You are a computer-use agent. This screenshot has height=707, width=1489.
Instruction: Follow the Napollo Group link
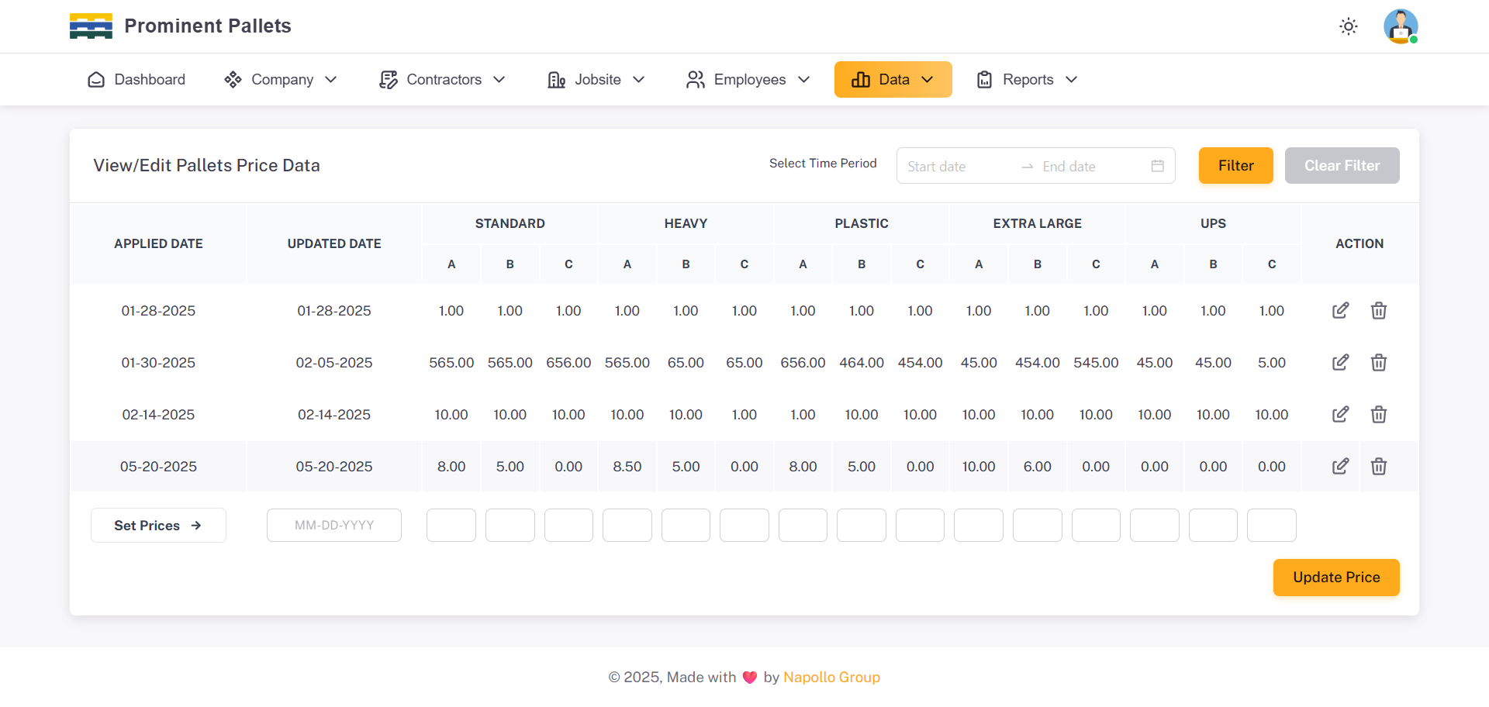[831, 678]
